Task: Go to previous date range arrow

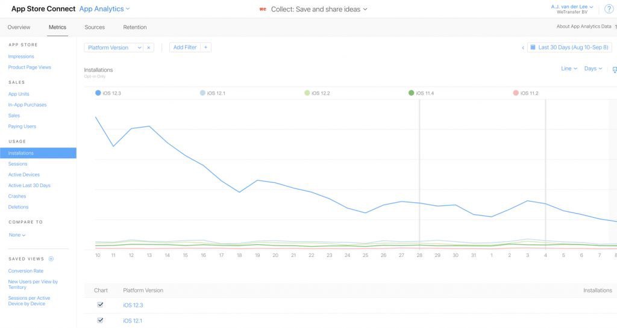Action: coord(522,48)
